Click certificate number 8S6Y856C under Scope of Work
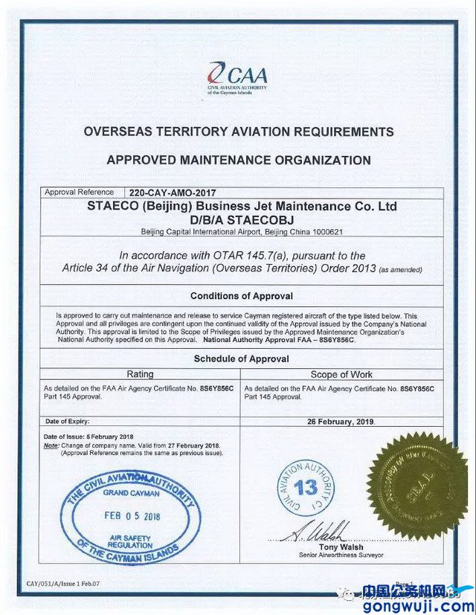The height and width of the screenshot is (615, 476). point(417,389)
